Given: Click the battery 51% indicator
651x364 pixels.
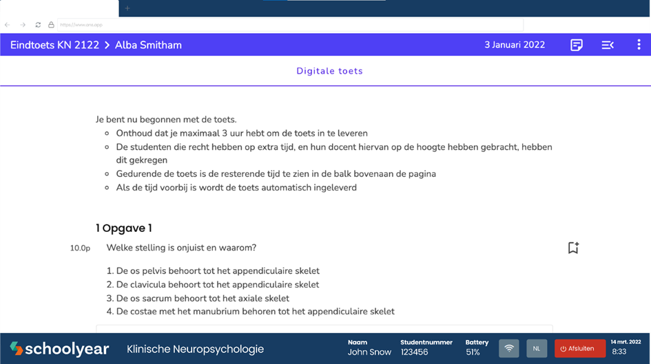Looking at the screenshot, I should (473, 348).
